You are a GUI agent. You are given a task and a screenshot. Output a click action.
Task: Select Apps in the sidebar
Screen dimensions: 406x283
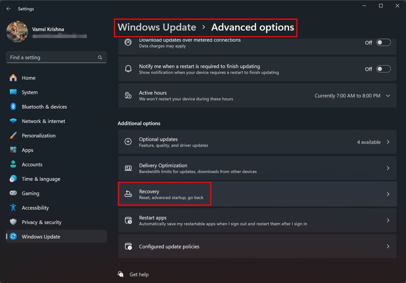56,150
